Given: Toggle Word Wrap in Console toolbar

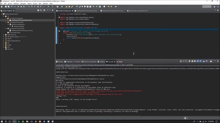Looking at the screenshot, I should tap(195, 61).
